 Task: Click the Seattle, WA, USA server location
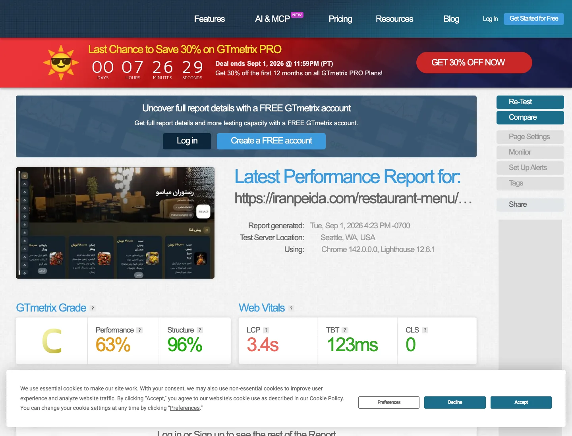[x=348, y=237]
